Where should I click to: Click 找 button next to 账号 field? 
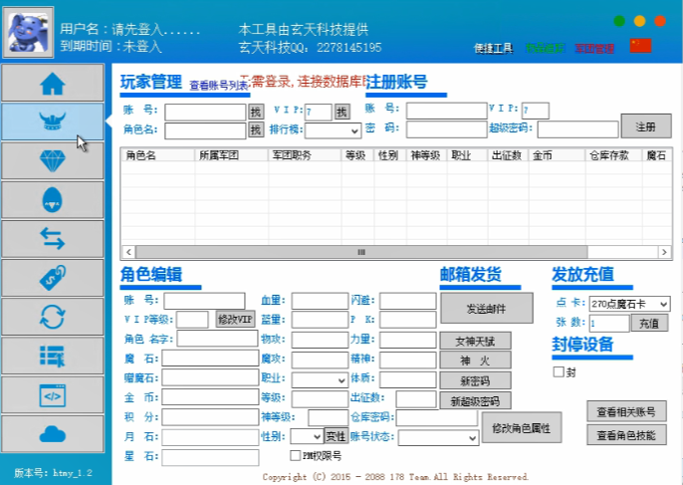pyautogui.click(x=256, y=112)
